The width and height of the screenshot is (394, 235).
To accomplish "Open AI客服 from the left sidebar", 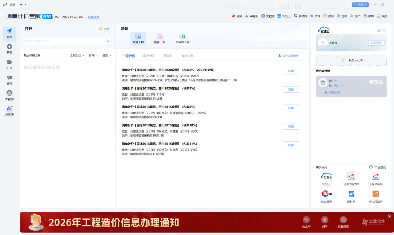I will [9, 110].
